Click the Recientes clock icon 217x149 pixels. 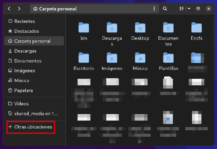(10, 21)
